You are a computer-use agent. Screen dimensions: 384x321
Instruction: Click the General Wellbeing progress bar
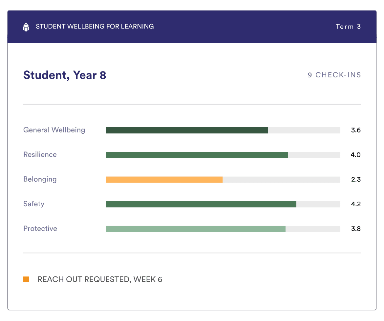(x=223, y=130)
